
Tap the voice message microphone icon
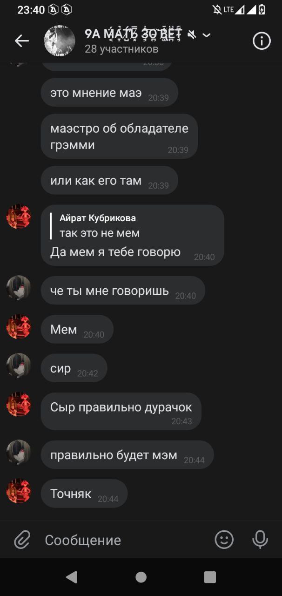(x=260, y=540)
